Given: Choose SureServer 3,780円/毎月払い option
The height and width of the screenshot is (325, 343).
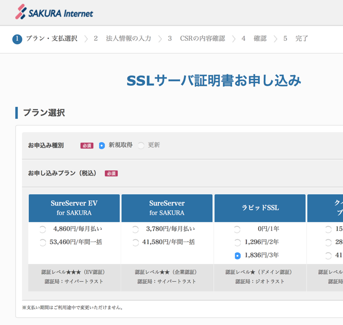Looking at the screenshot, I should pos(135,229).
